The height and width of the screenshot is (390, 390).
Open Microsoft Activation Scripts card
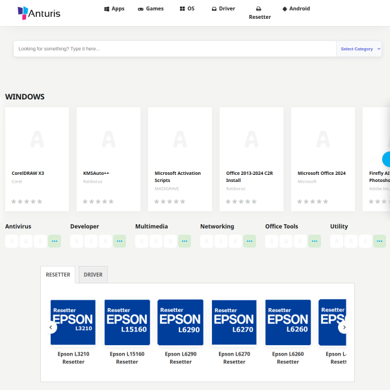click(x=180, y=159)
